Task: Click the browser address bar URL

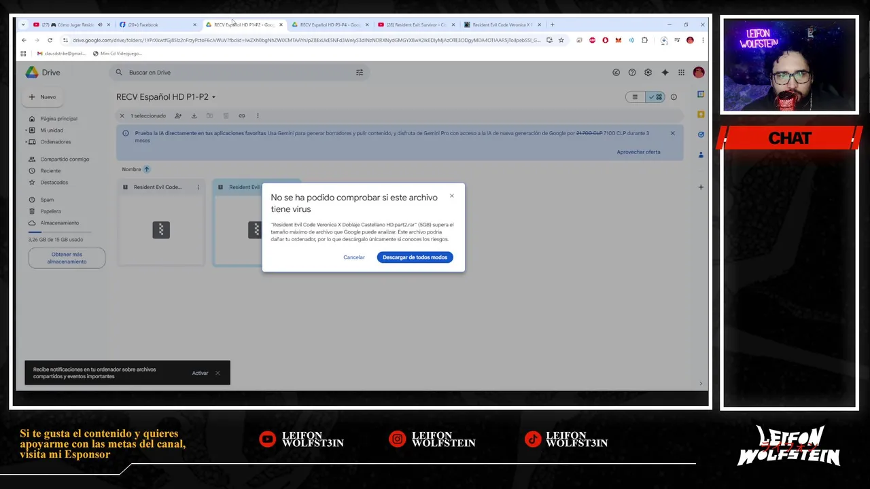Action: (306, 41)
